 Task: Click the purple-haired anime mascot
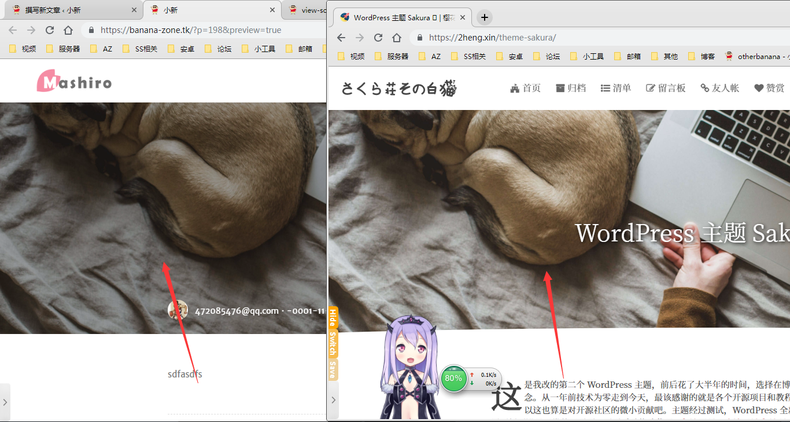coord(410,367)
